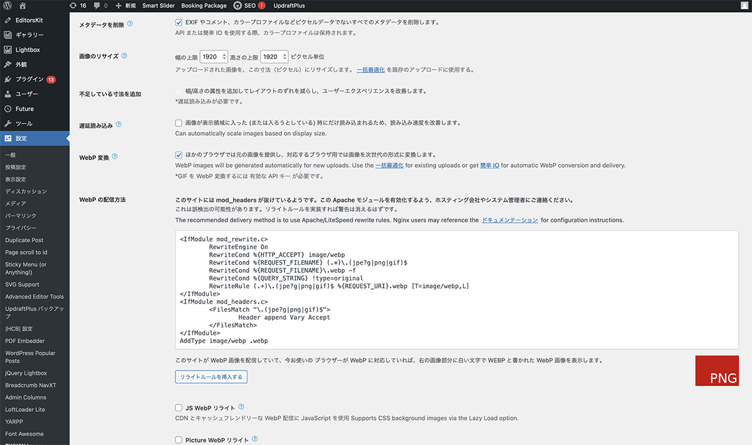
Task: Open the comments bubble icon in admin bar
Action: point(97,6)
